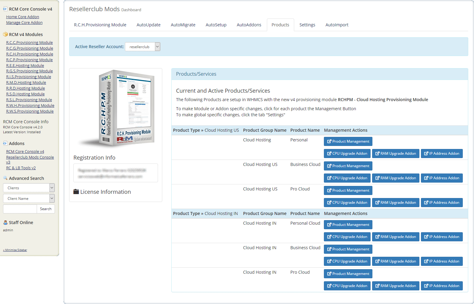Open IP Address Addon for Personal Cloud IN
Viewport: 474px width, 304px height.
[x=442, y=237]
